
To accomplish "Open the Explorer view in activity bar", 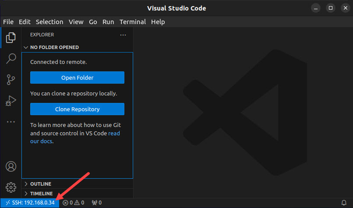I will click(11, 38).
